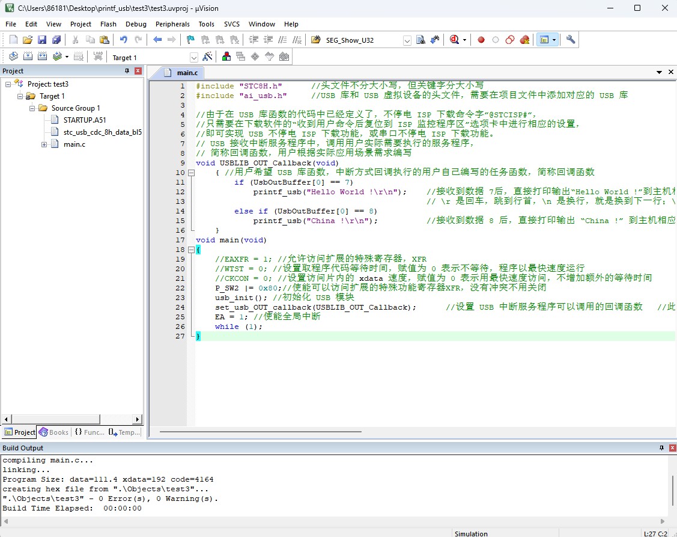The image size is (677, 537).
Task: Switch to the Books tab
Action: pyautogui.click(x=54, y=432)
